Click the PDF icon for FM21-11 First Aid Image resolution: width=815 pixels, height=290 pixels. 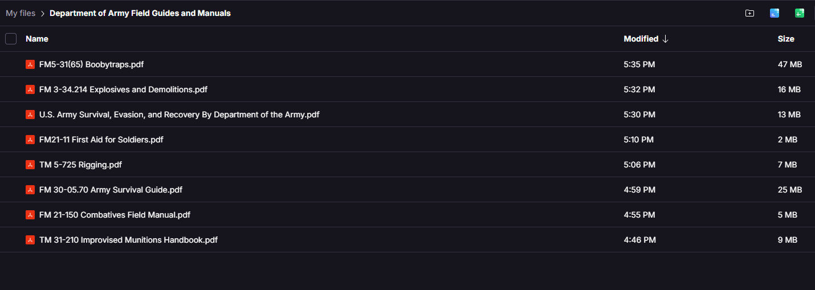(30, 140)
